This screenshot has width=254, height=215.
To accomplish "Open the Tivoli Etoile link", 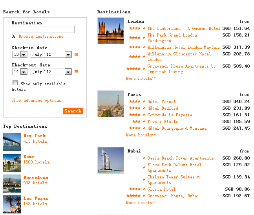I will click(x=163, y=121).
